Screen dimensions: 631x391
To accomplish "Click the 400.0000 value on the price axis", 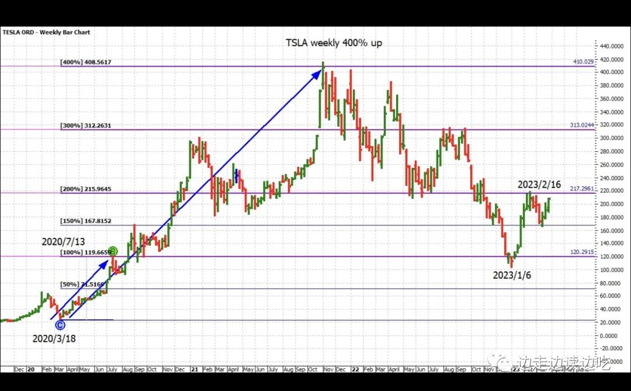I will tap(612, 72).
